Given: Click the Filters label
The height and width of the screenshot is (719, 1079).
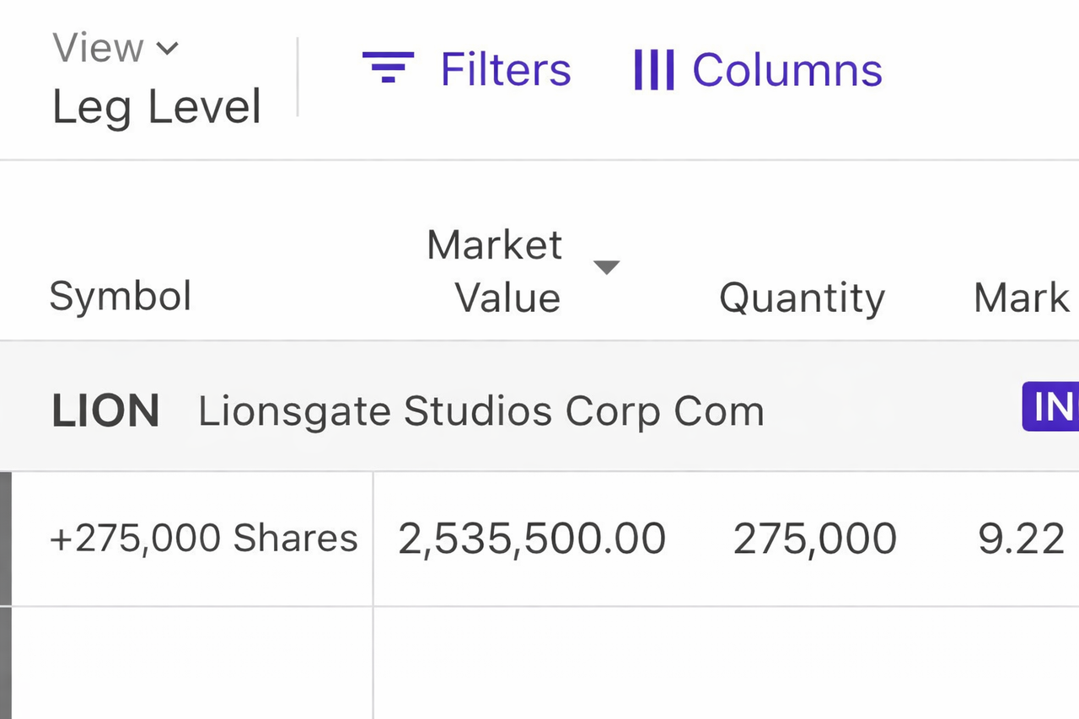Looking at the screenshot, I should (x=505, y=69).
